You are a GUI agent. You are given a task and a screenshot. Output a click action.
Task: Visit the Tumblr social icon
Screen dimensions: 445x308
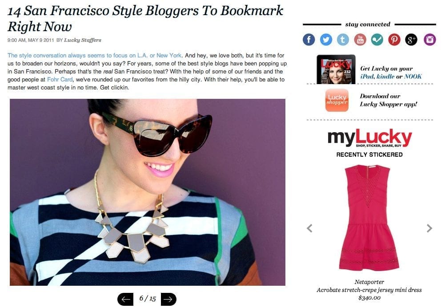[343, 40]
